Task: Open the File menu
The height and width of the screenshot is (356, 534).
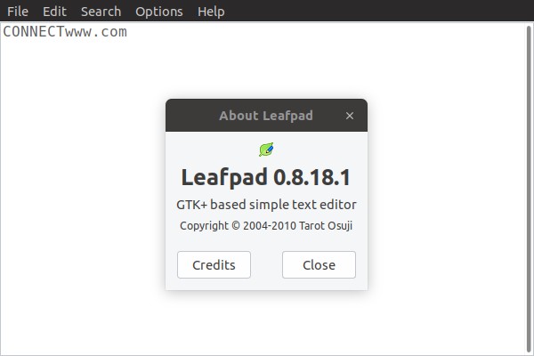Action: pos(18,12)
